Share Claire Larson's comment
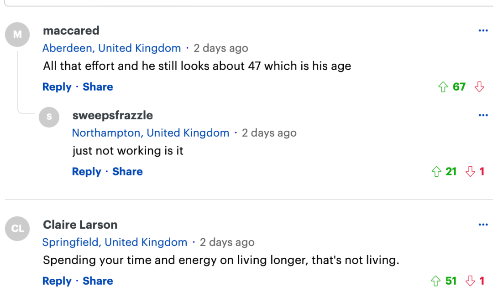The image size is (493, 292). pyautogui.click(x=98, y=281)
